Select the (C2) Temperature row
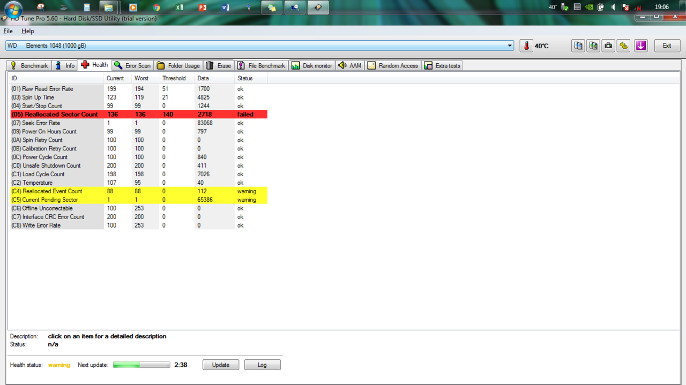 pyautogui.click(x=138, y=183)
